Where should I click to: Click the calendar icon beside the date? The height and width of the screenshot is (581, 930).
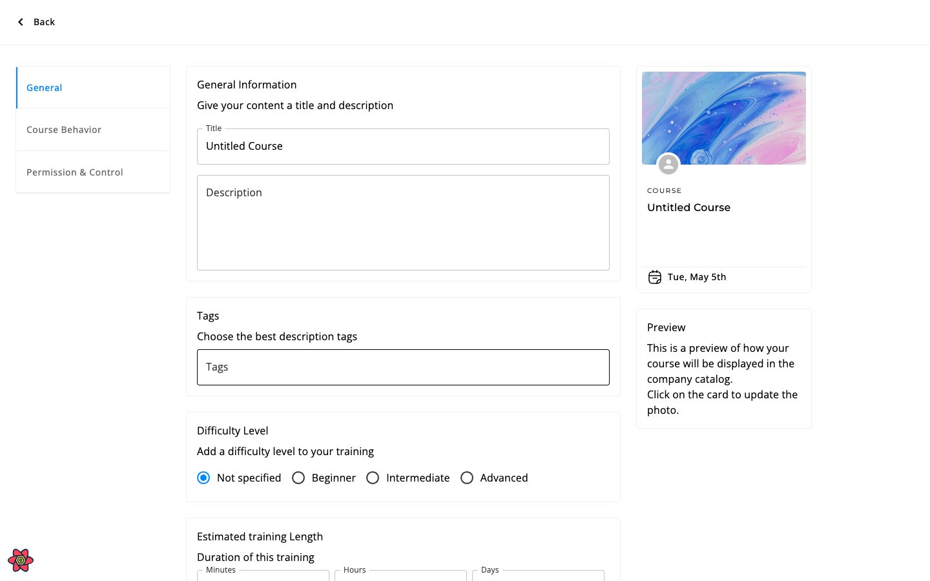655,277
